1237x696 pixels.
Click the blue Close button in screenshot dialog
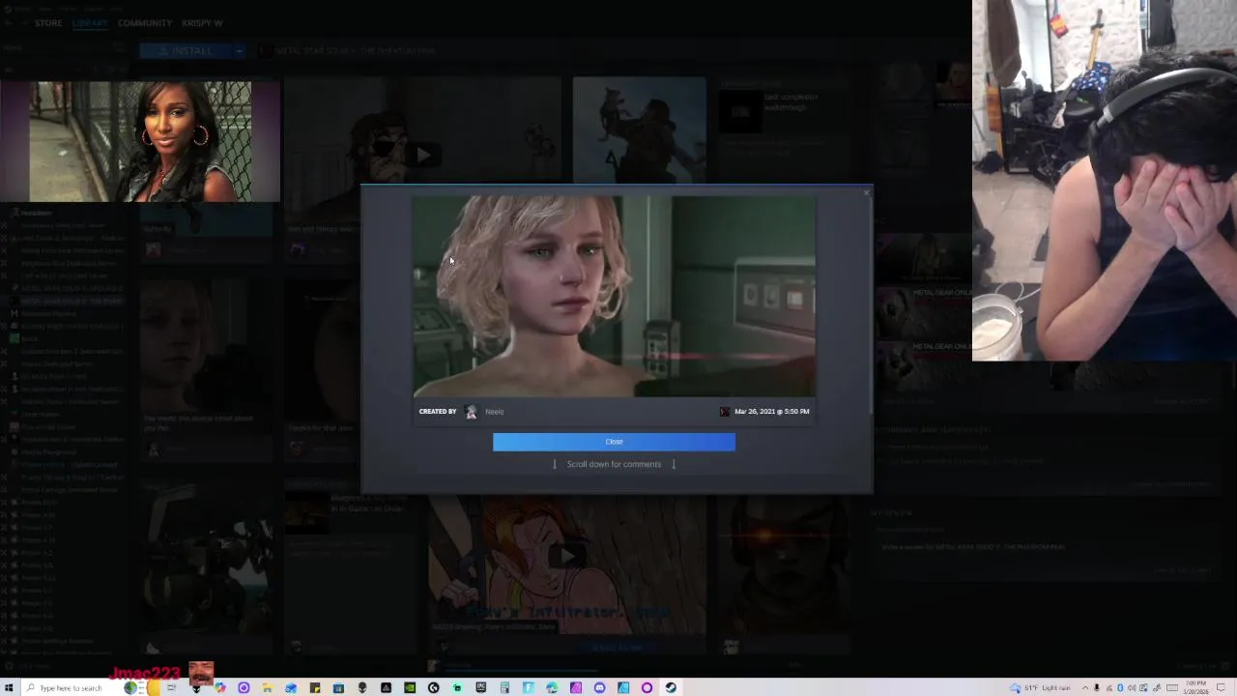coord(614,442)
